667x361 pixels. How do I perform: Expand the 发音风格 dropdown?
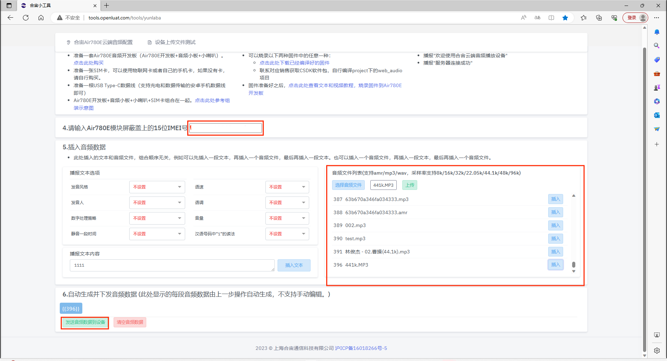point(157,187)
